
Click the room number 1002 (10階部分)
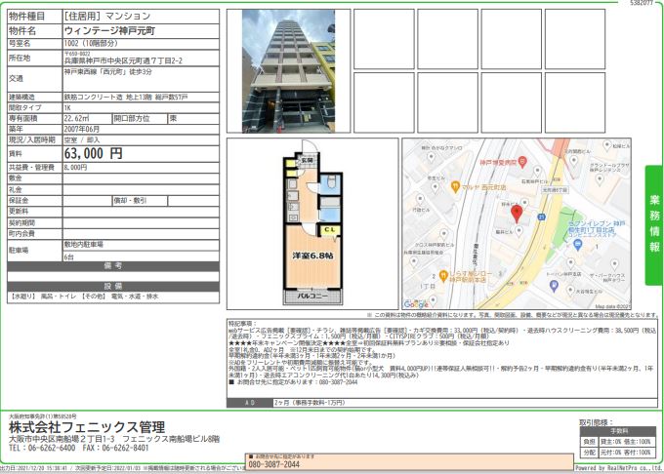[91, 43]
